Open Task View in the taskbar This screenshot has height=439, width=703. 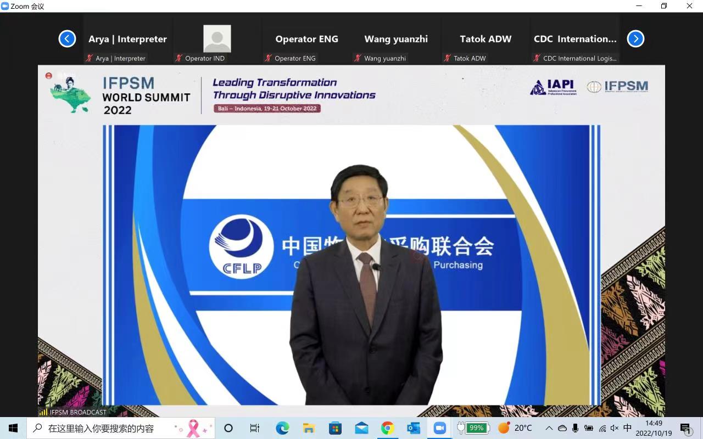(255, 428)
